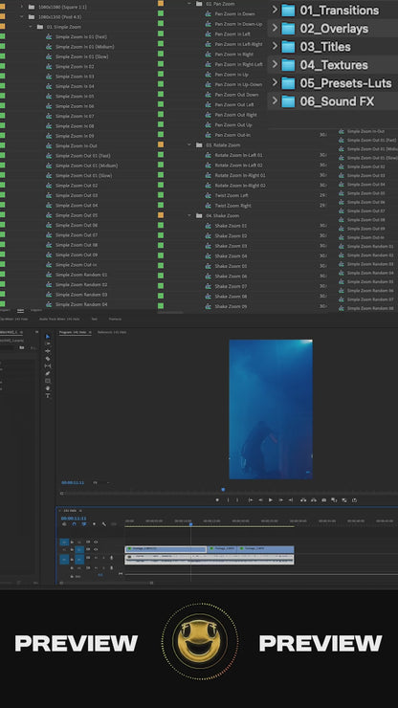The width and height of the screenshot is (398, 708).
Task: Expand the 01_Transitions folder
Action: [275, 10]
